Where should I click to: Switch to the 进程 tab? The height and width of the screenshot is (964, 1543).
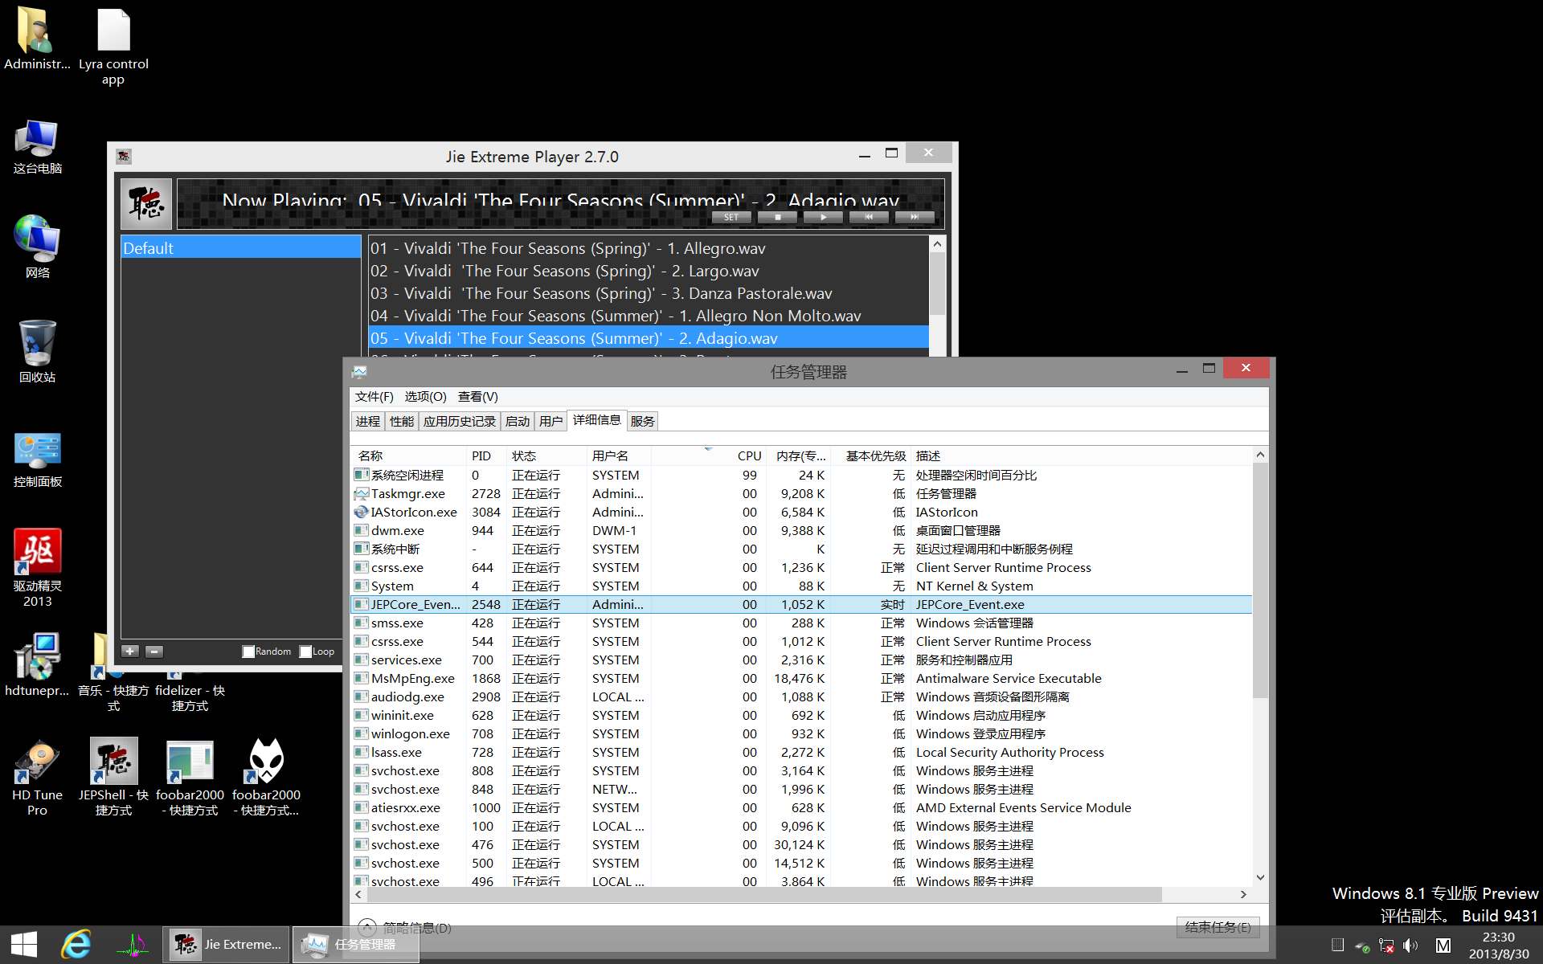368,421
